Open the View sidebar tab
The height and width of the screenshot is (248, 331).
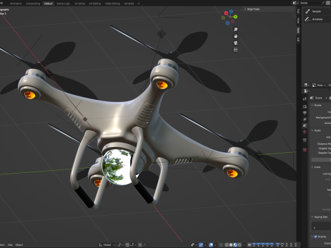click(298, 21)
